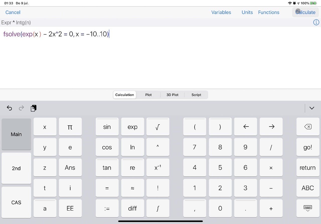This screenshot has width=321, height=224.
Task: Dismiss the keyboard using the keyboard icon
Action: (x=308, y=208)
